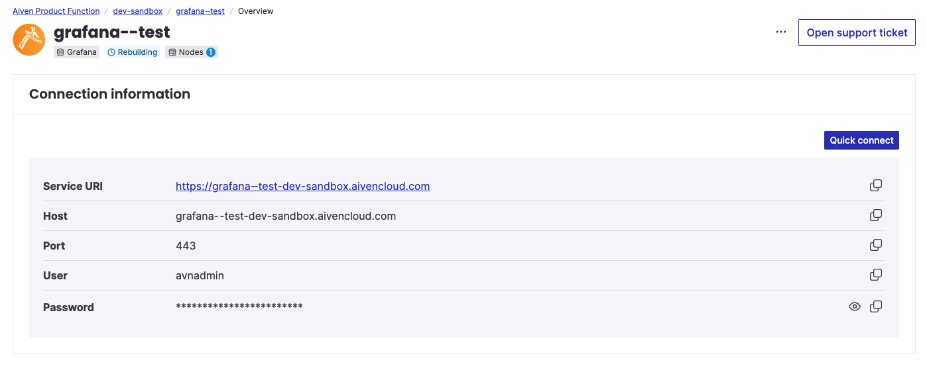Copy the Host value
This screenshot has height=368, width=927.
tap(875, 215)
